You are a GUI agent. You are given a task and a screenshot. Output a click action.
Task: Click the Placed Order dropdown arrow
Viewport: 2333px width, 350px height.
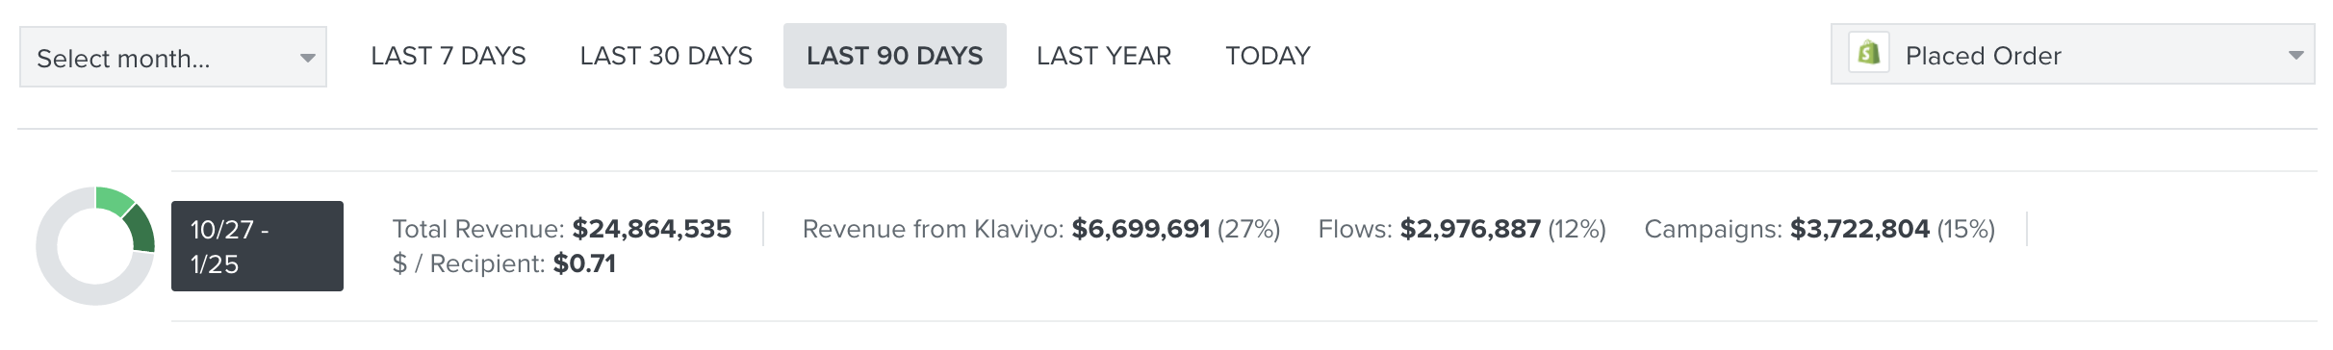click(2295, 56)
